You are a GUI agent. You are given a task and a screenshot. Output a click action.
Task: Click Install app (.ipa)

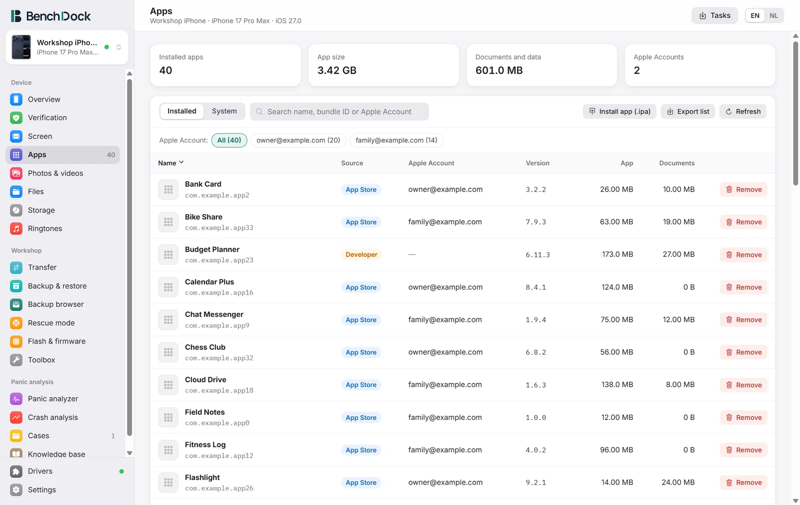pos(620,112)
